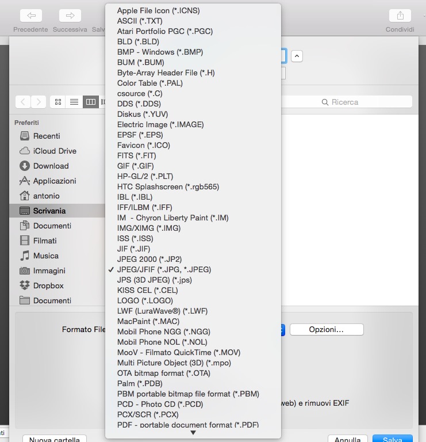Click the Annulla button

pos(347,439)
